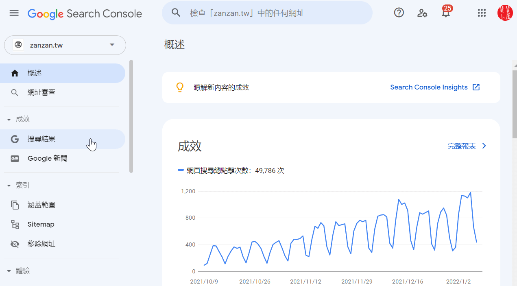Click the chevron next to 完整報表
Screen dimensions: 517x286
[484, 146]
